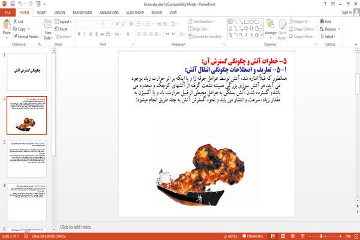Click the Undo arrow icon

click(x=20, y=4)
